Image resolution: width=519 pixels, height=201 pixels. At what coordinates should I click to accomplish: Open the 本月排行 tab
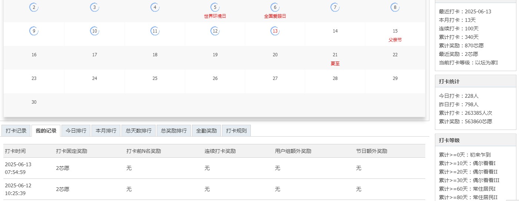[106, 131]
